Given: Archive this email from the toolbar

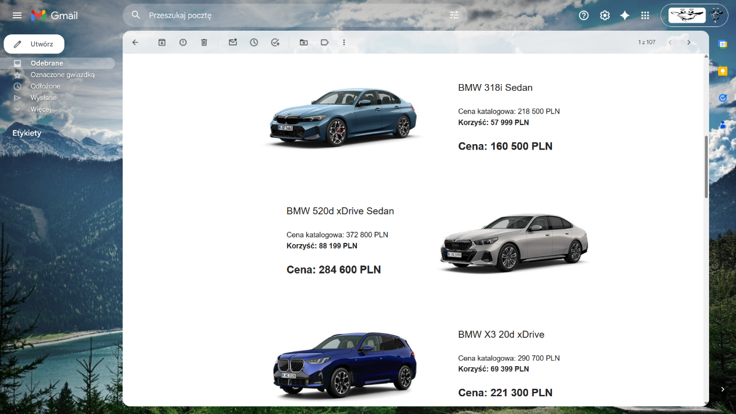Looking at the screenshot, I should tap(162, 42).
